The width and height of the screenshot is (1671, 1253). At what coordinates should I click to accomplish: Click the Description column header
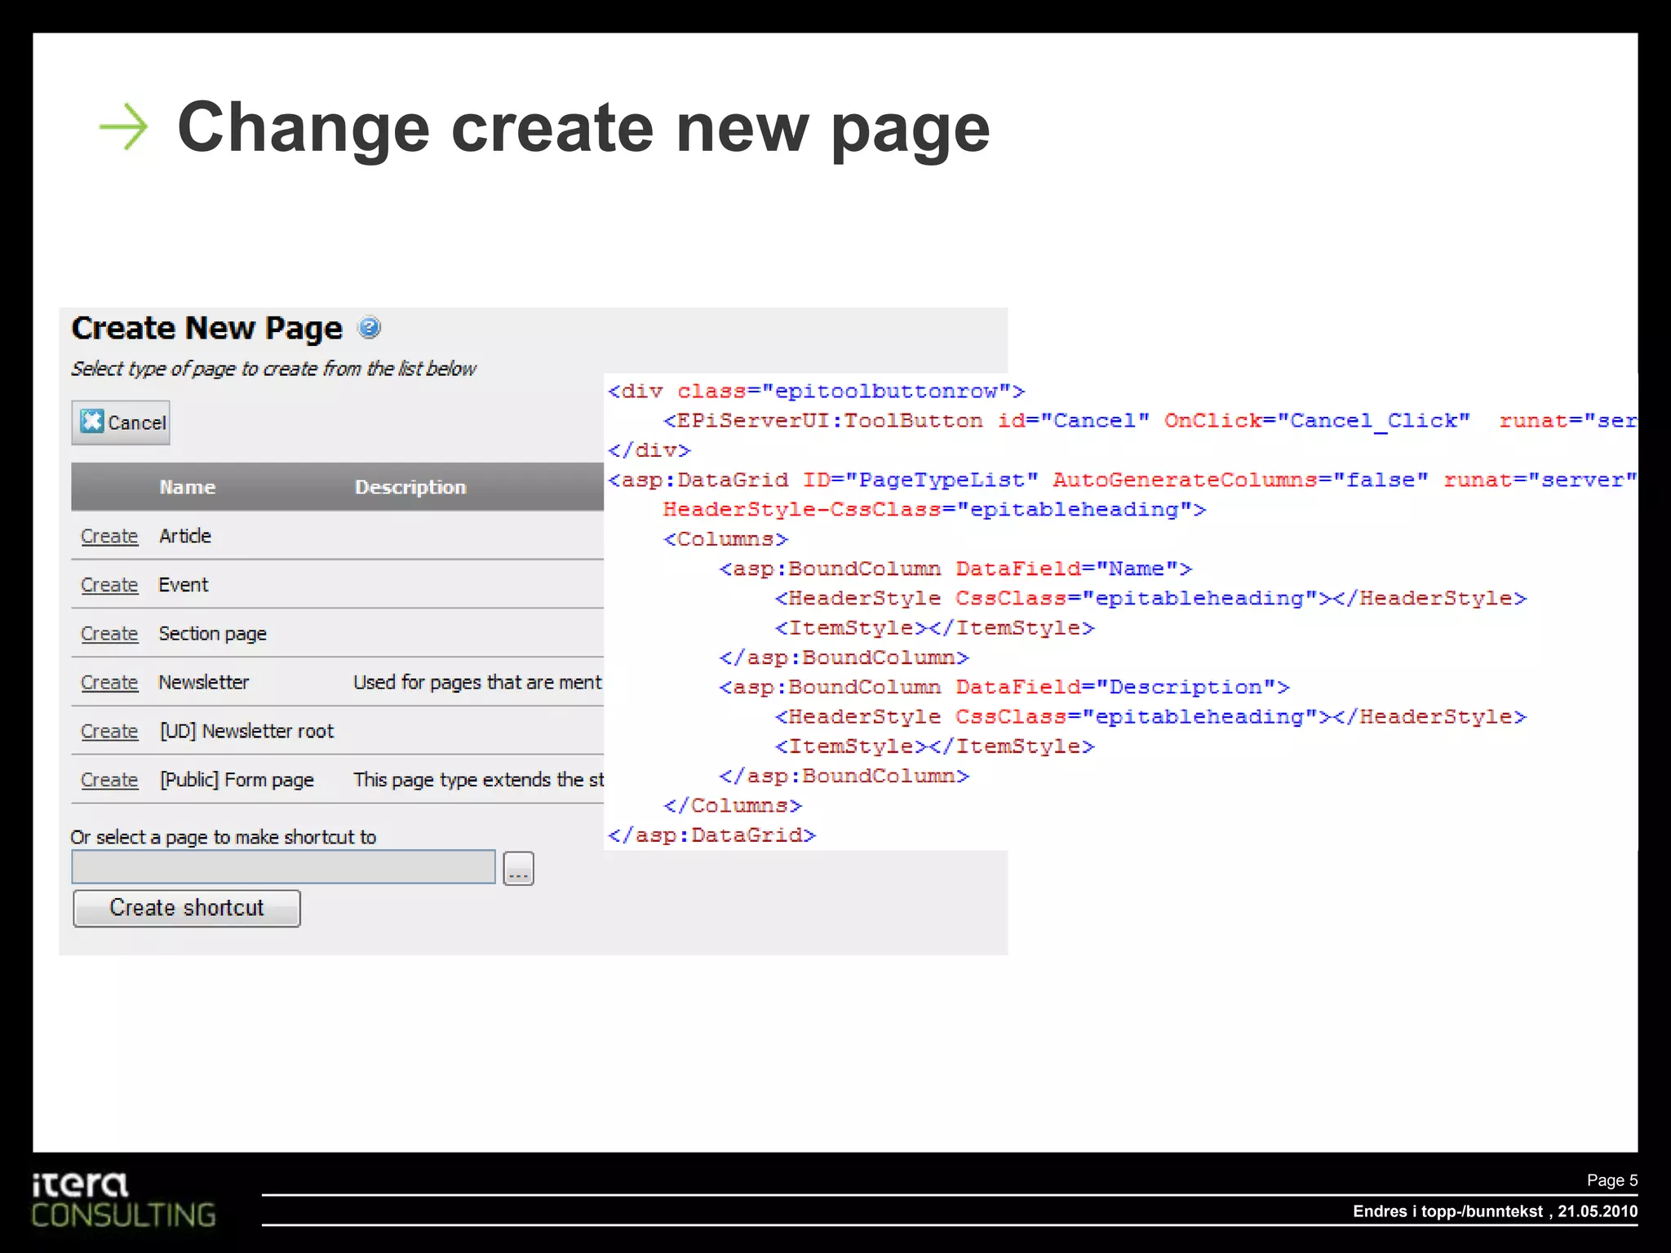[x=410, y=487]
